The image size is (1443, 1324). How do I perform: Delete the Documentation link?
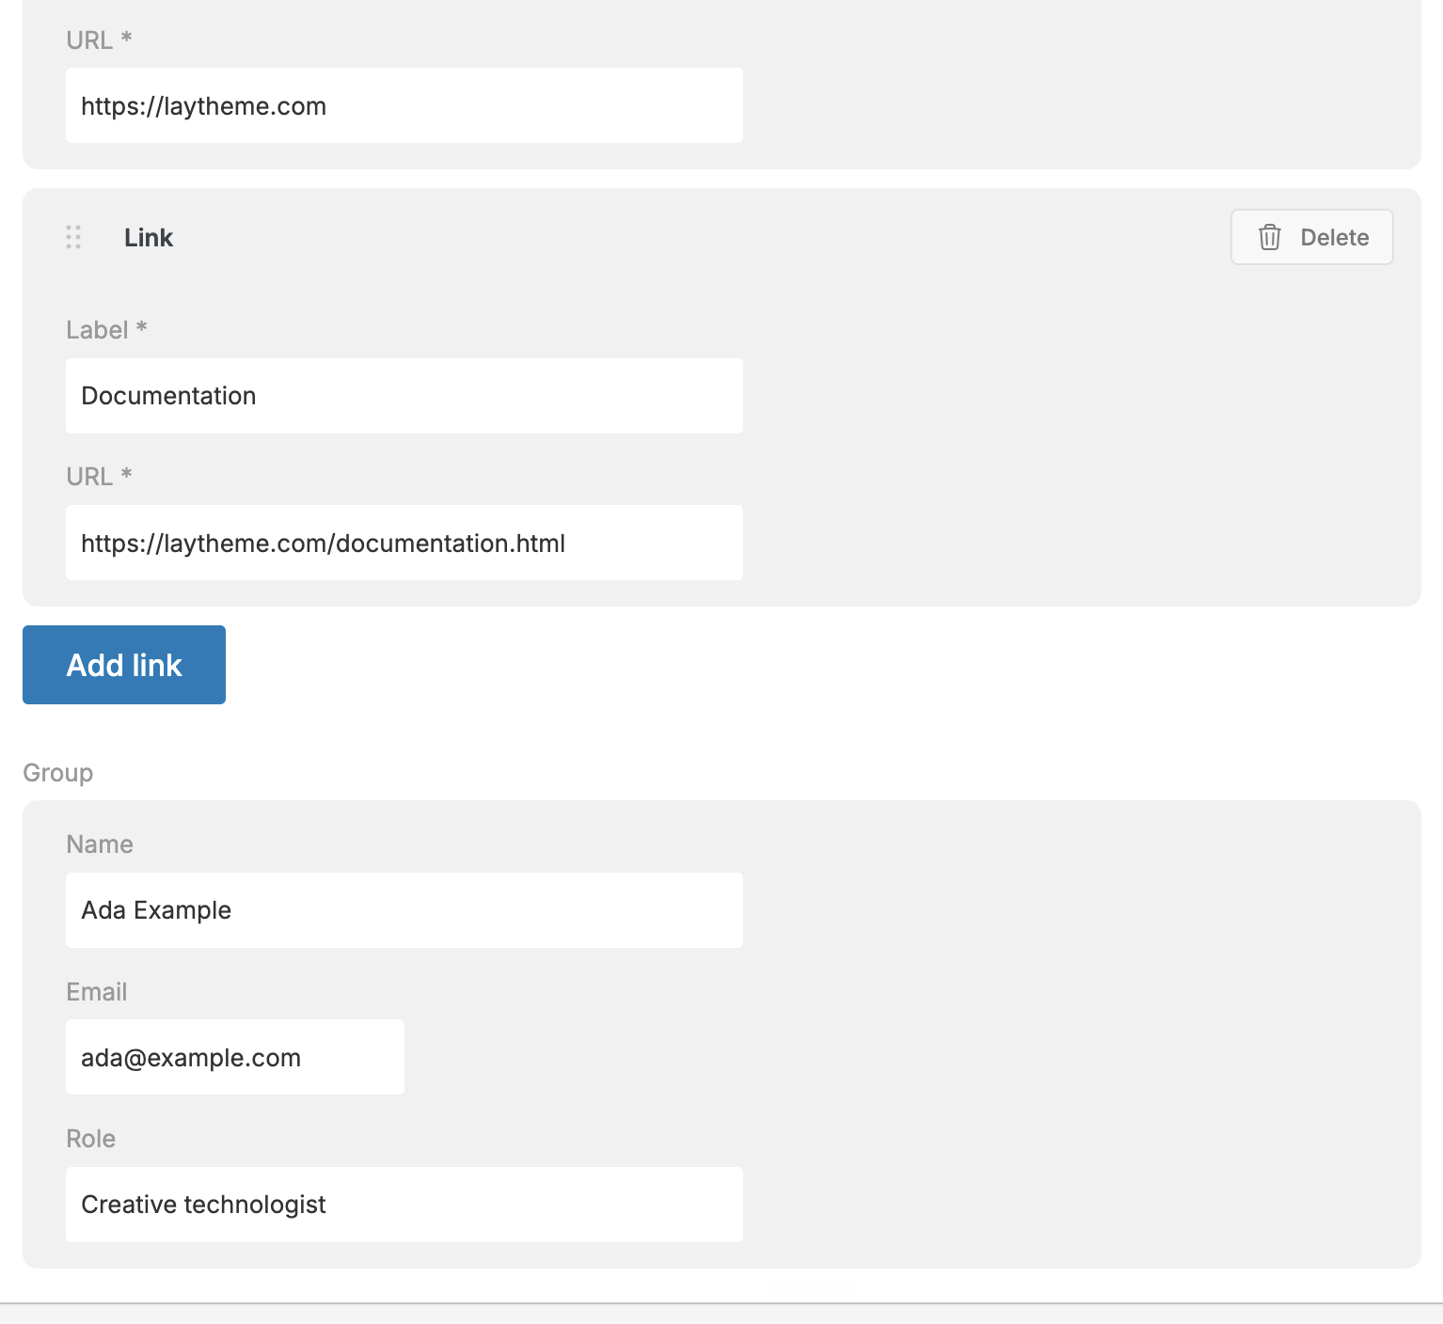coord(1311,237)
